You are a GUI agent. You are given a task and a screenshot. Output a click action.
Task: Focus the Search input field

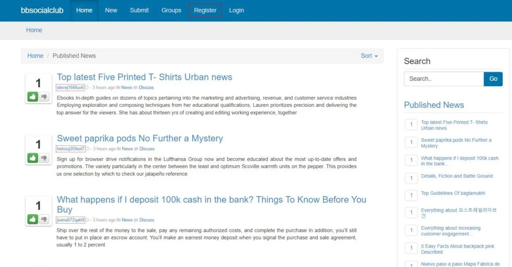pyautogui.click(x=444, y=79)
